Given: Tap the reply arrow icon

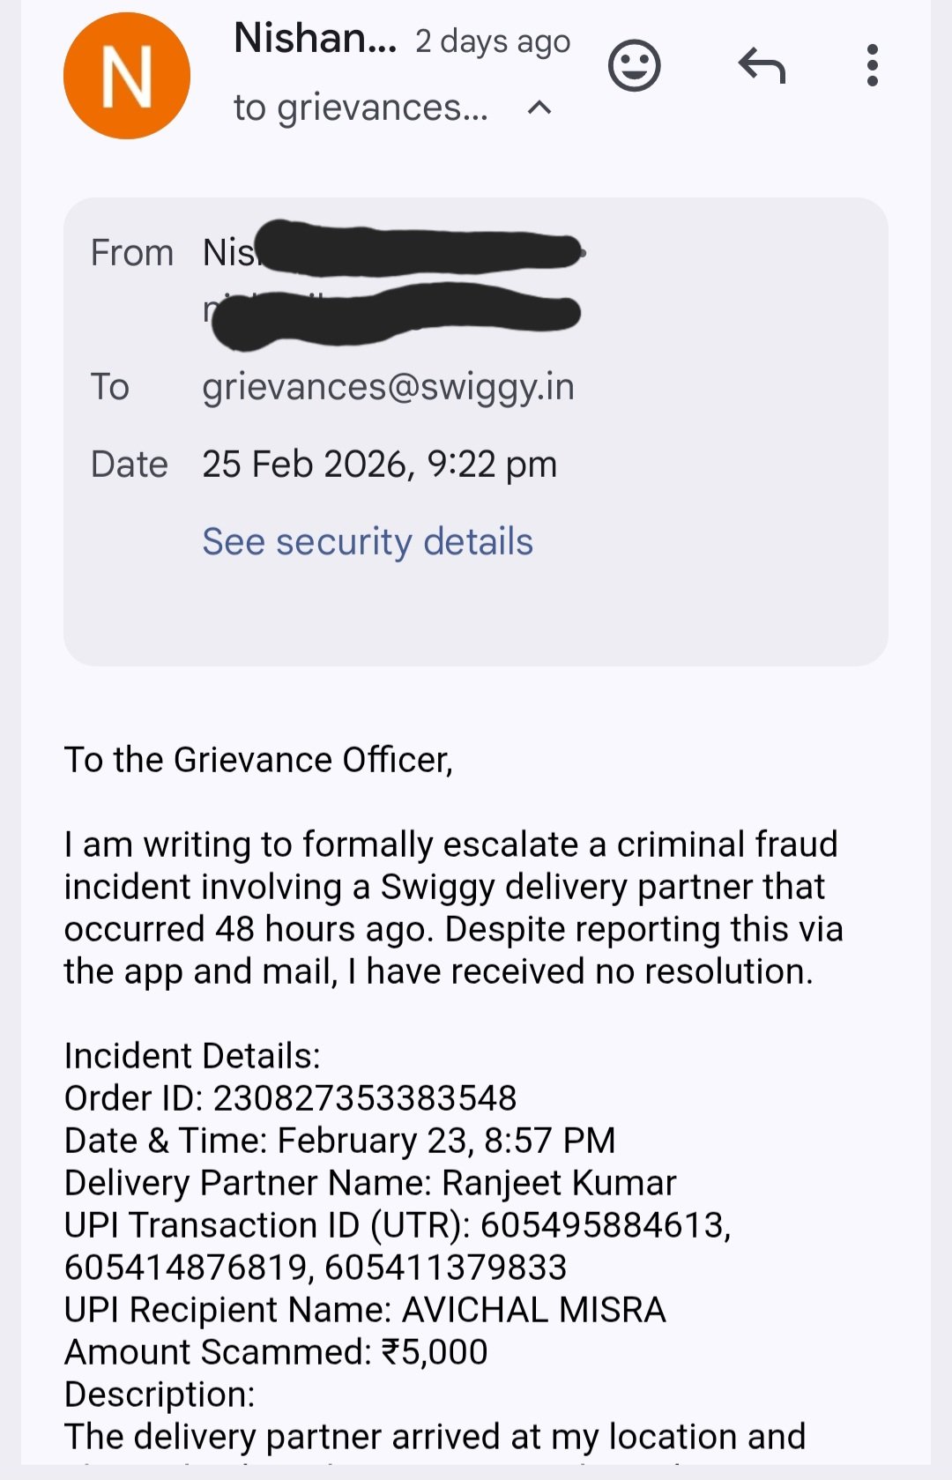Looking at the screenshot, I should tap(762, 66).
